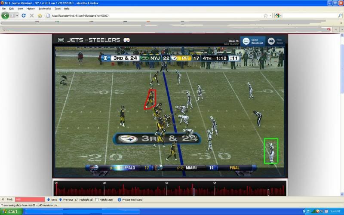Screen dimensions: 344x215
Task: Open the search engine selector dropdown
Action: pos(278,15)
